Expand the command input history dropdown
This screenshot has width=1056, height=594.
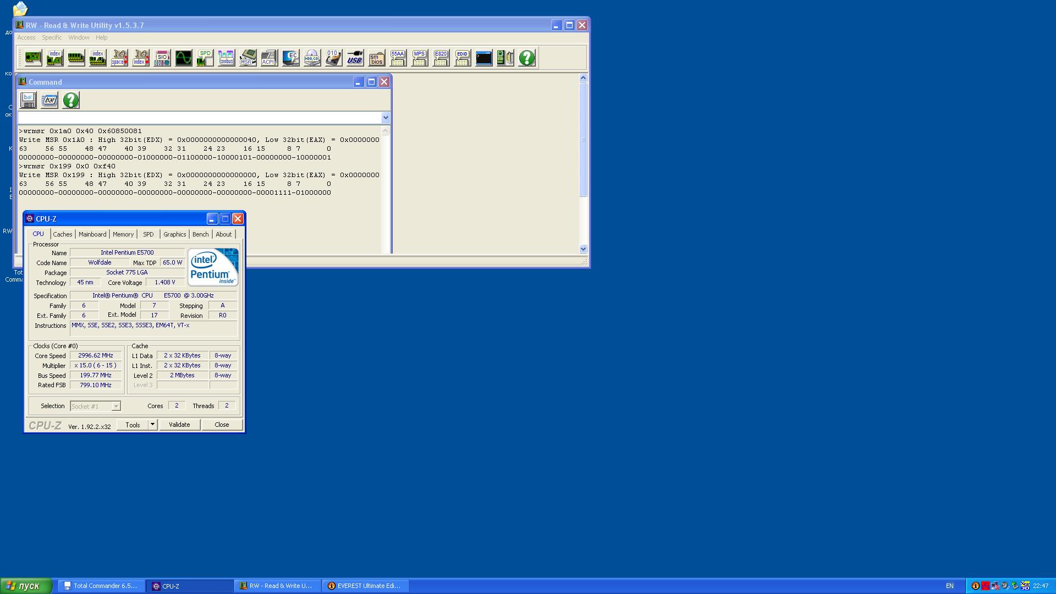[x=386, y=118]
